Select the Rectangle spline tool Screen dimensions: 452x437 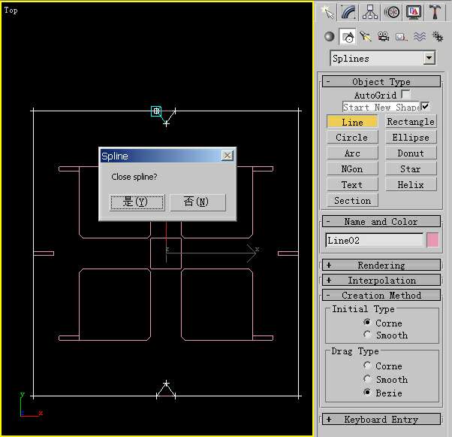pos(411,122)
